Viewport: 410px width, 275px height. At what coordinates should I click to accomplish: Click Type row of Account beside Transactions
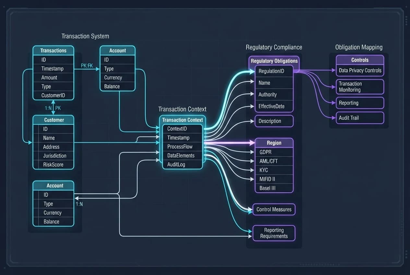[x=117, y=69]
